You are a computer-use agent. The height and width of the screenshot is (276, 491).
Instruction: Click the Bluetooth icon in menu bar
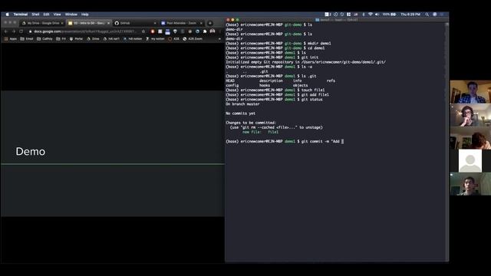click(363, 15)
